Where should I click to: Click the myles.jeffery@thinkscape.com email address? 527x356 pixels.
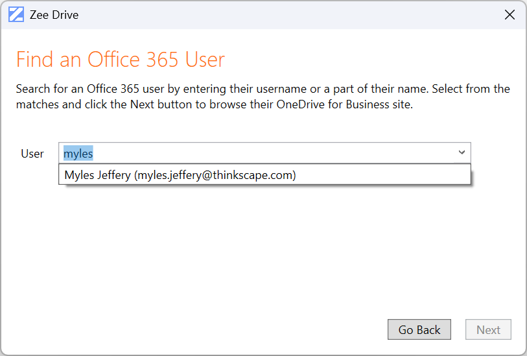[x=215, y=175]
